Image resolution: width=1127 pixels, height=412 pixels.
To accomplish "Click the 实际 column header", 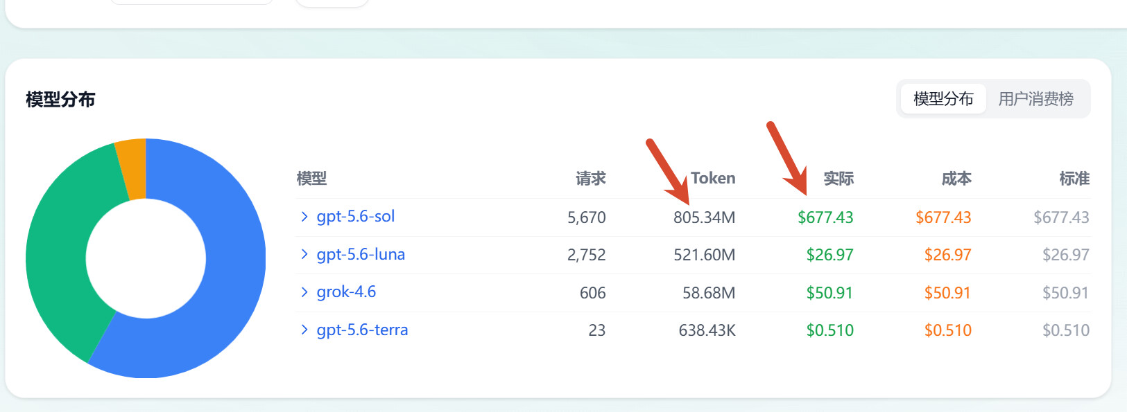I will [838, 179].
